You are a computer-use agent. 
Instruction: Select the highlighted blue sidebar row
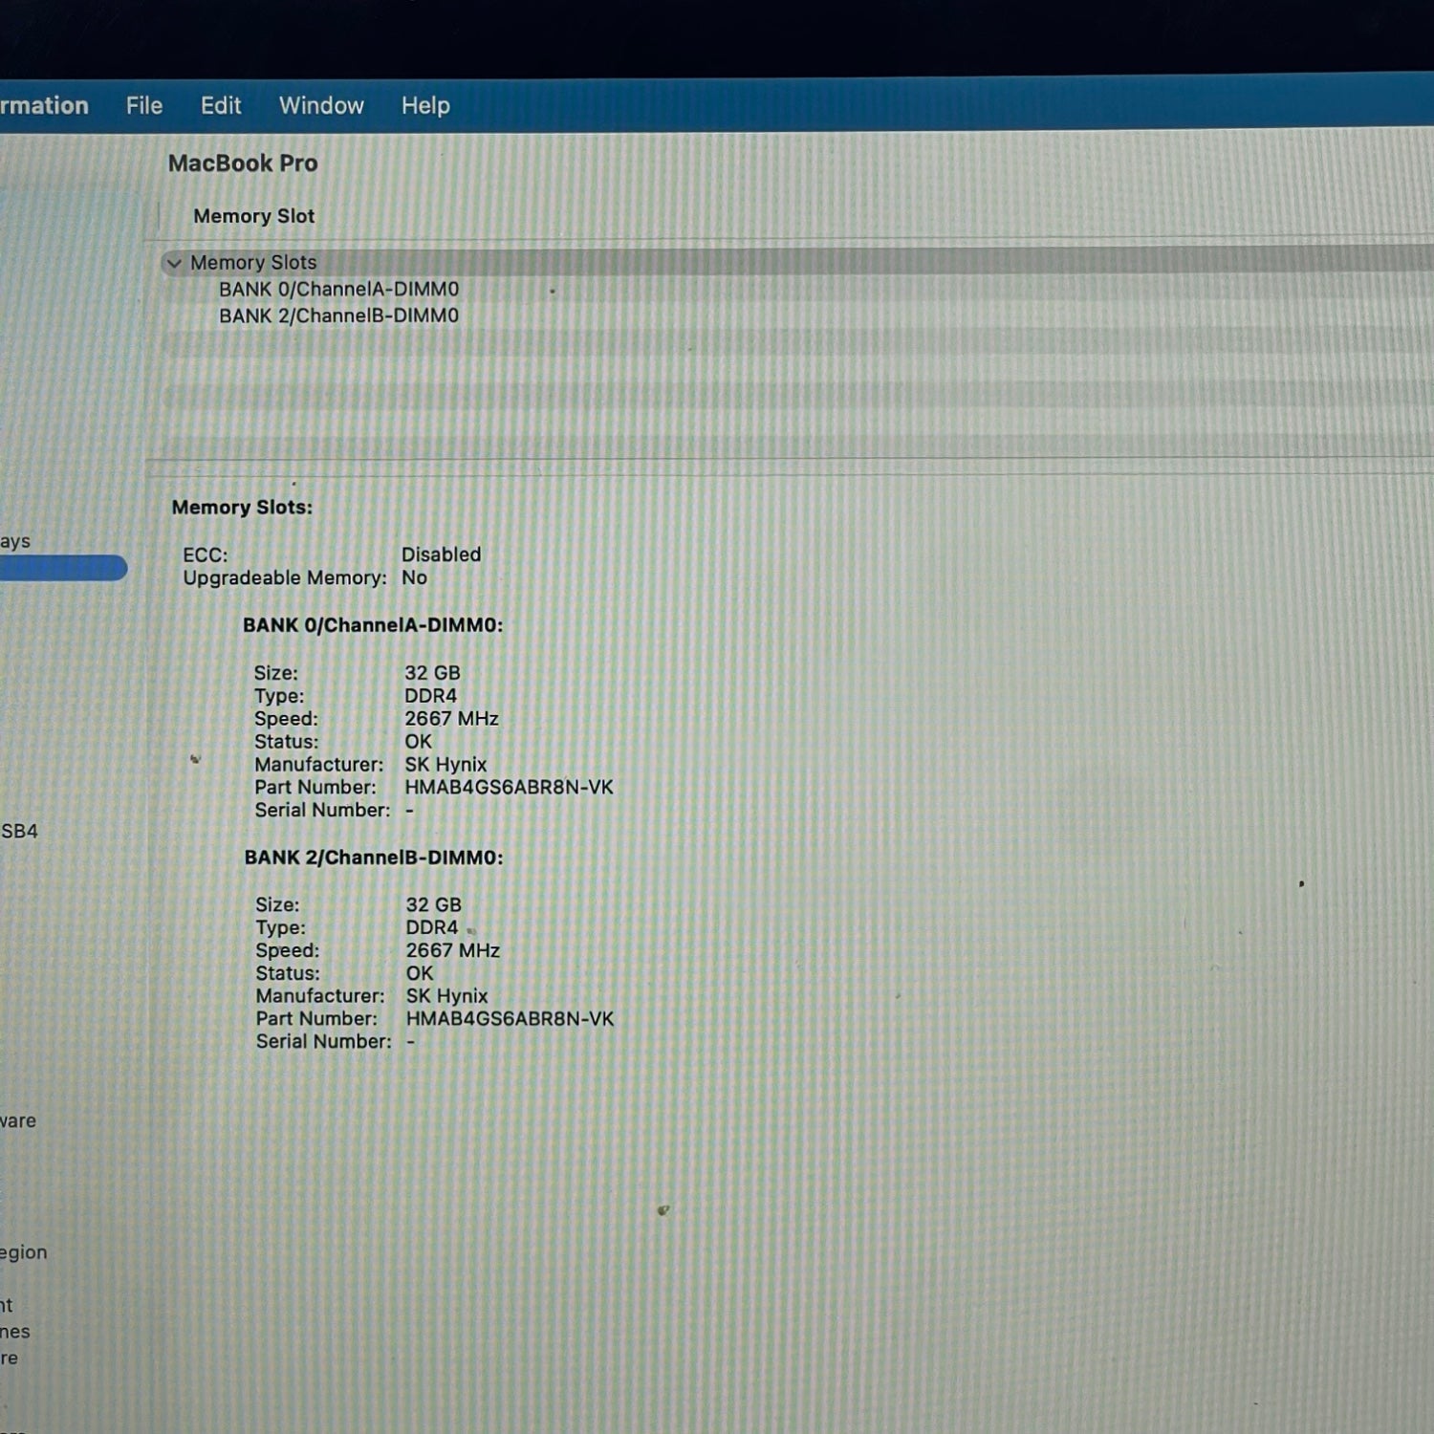coord(63,568)
